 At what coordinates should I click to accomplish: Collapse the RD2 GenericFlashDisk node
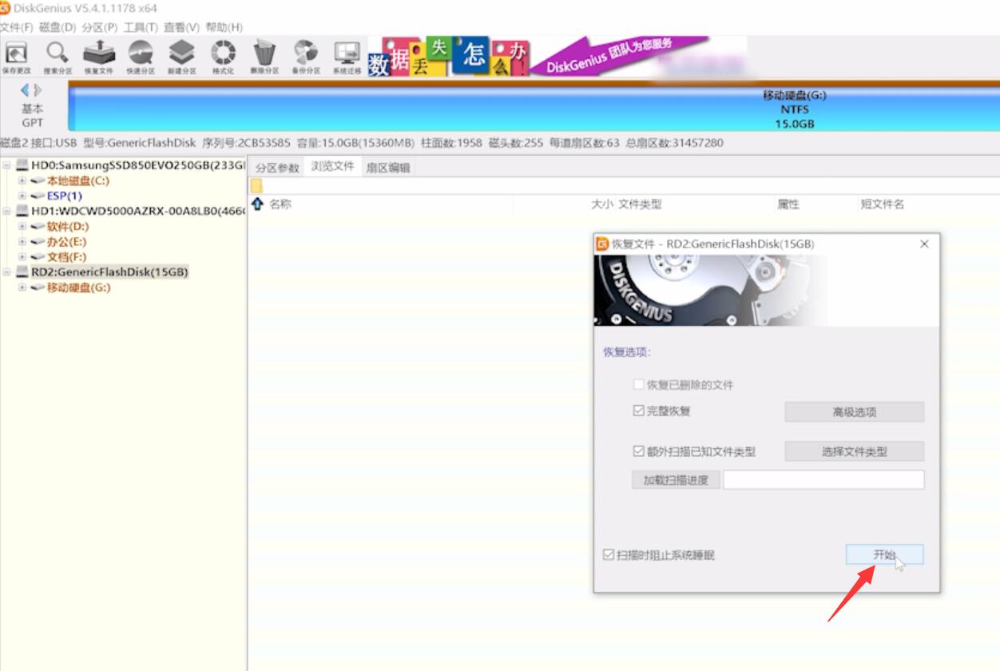7,272
